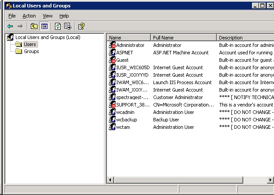Viewport: 274px width, 195px height.
Task: Select the Users folder in tree
Action: (29, 44)
